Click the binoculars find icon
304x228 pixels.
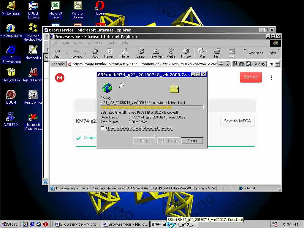[x=242, y=64]
